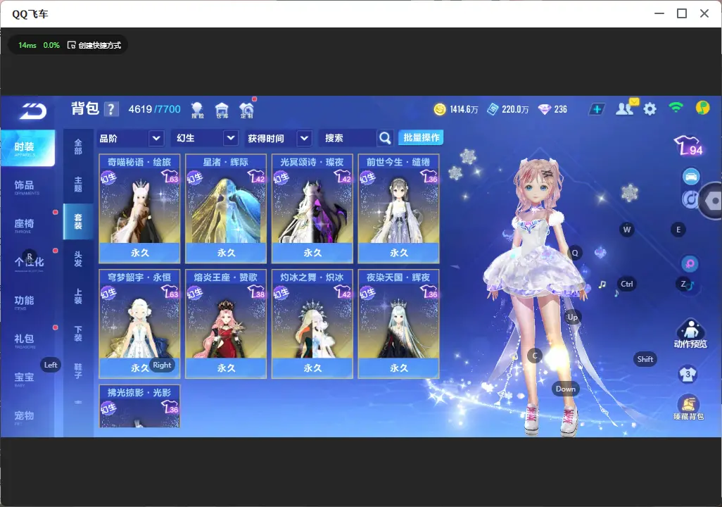Open the 仓库 warehouse icon
Viewport: 722px width, 507px height.
click(x=222, y=110)
